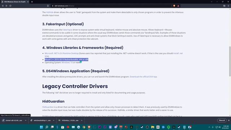Open the File Explorer taskbar icon
Viewport: 231px width, 130px height.
153,127
